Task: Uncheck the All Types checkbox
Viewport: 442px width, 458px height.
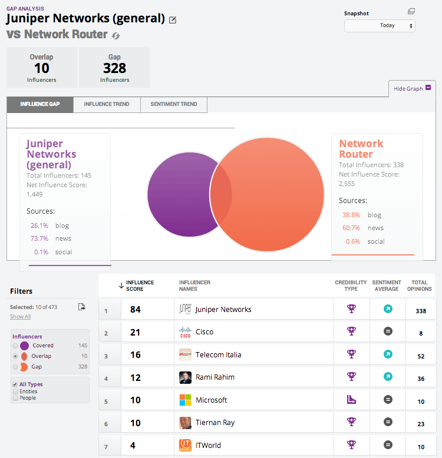Action: tap(15, 384)
